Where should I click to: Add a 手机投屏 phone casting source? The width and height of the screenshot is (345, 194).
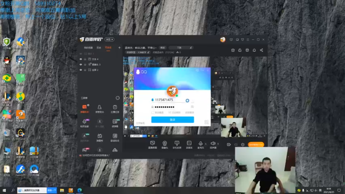coord(177,145)
